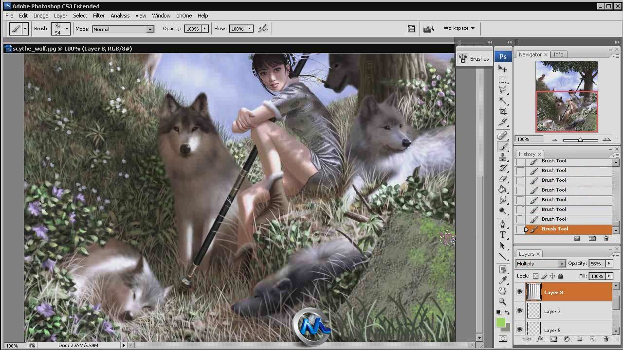Swap foreground and background colors
The width and height of the screenshot is (623, 350).
506,312
